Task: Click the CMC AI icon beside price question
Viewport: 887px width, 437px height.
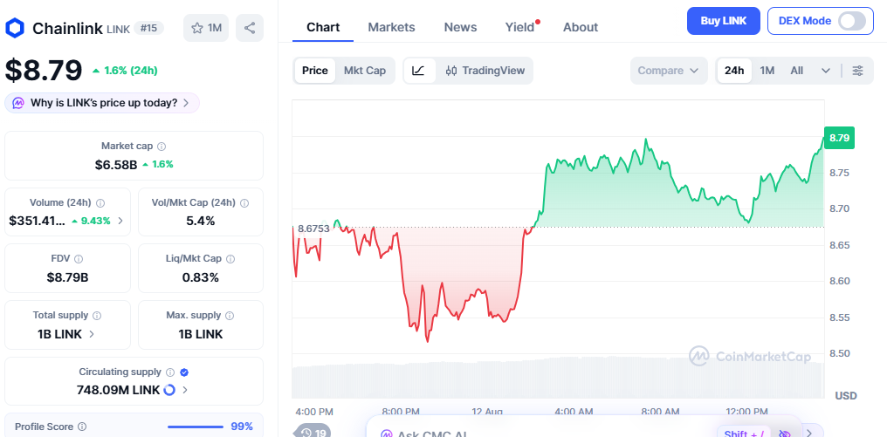Action: pos(18,103)
